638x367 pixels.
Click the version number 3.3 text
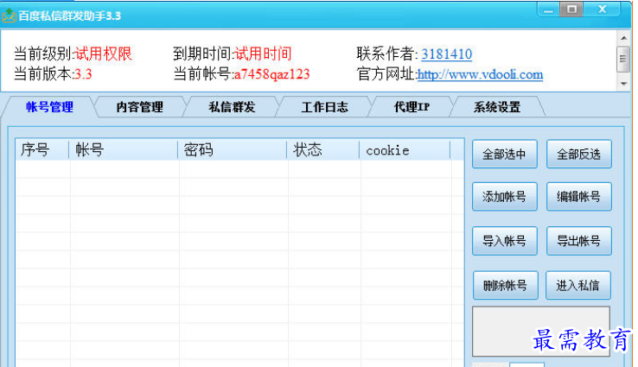point(83,74)
